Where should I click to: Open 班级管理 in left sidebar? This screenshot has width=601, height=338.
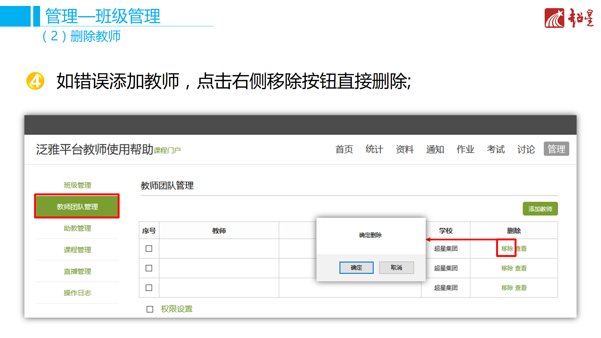[x=77, y=185]
